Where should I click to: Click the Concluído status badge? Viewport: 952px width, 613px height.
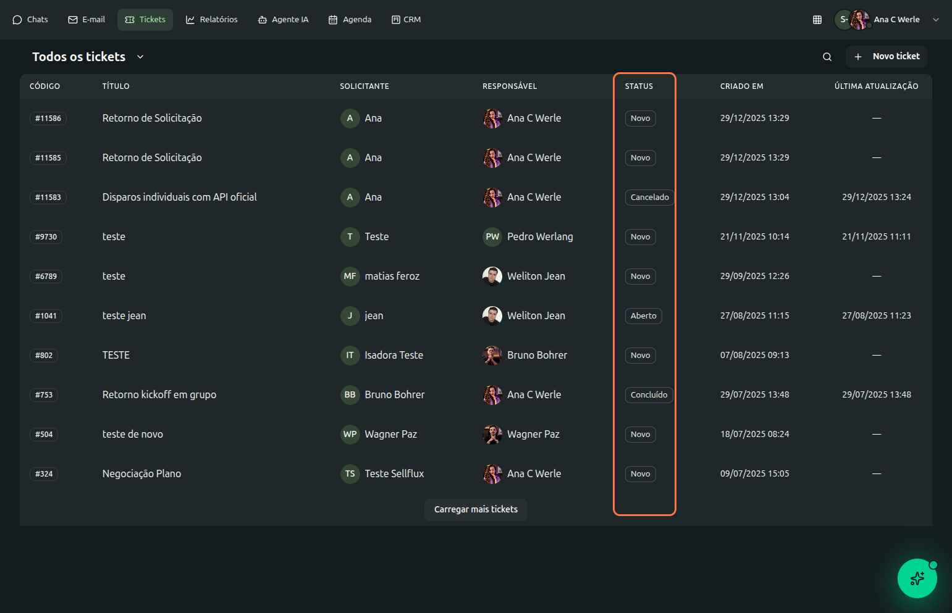click(649, 395)
